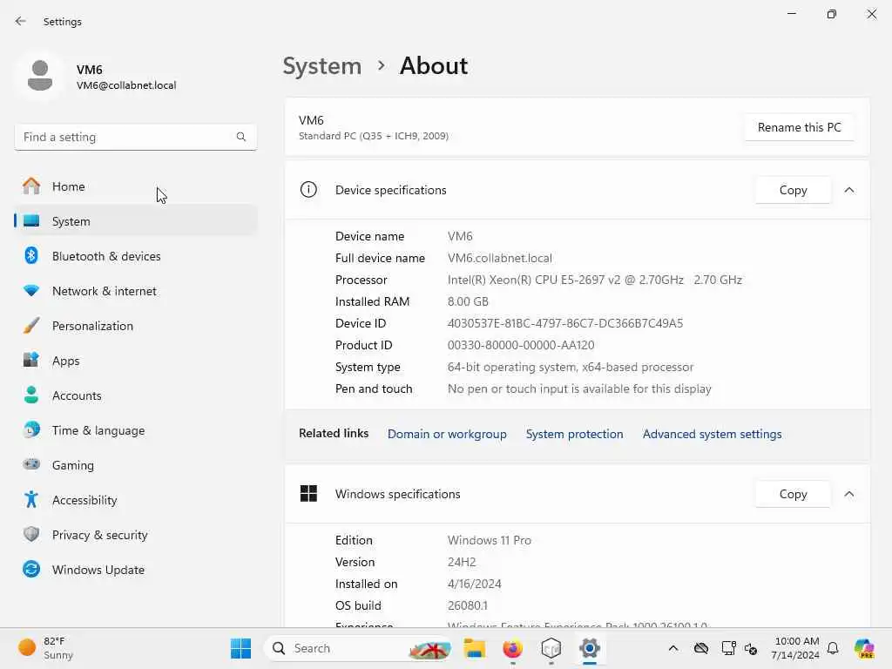Screen dimensions: 892x669
Task: Select Personalization in the sidebar
Action: pos(135,326)
